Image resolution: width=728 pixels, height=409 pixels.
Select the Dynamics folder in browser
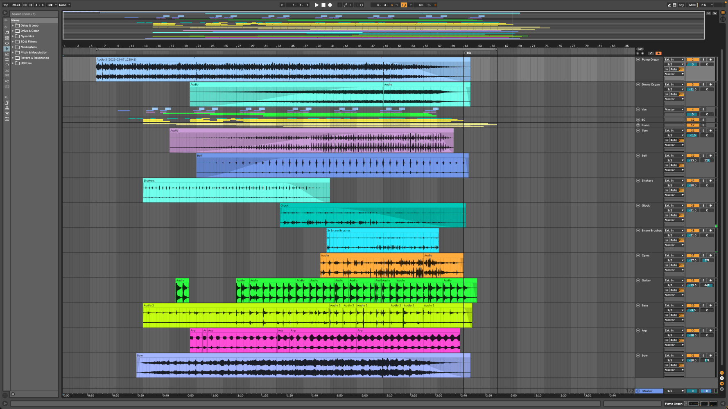pyautogui.click(x=27, y=36)
